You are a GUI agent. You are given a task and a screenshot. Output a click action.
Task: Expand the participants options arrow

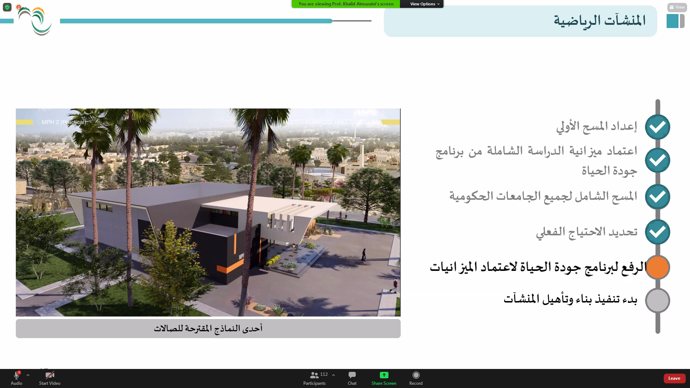pos(333,375)
